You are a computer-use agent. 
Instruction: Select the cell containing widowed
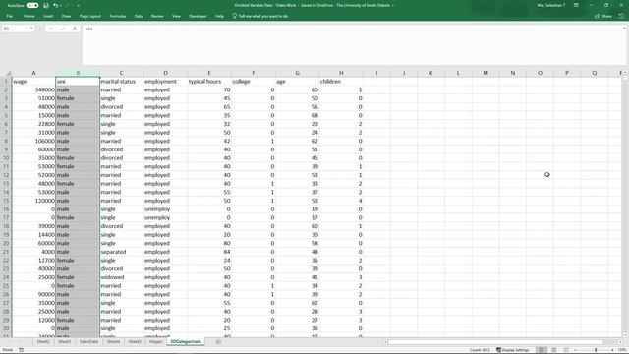[121, 277]
